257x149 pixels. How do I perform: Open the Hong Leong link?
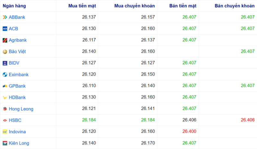(x=21, y=109)
